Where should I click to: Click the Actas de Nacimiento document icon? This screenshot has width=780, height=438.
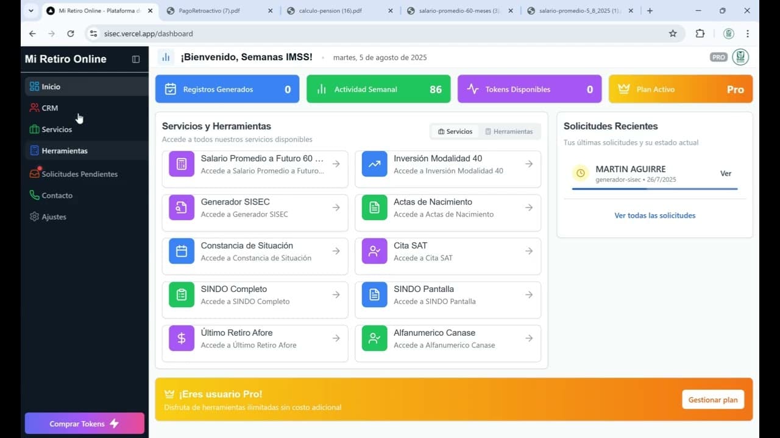click(x=374, y=207)
